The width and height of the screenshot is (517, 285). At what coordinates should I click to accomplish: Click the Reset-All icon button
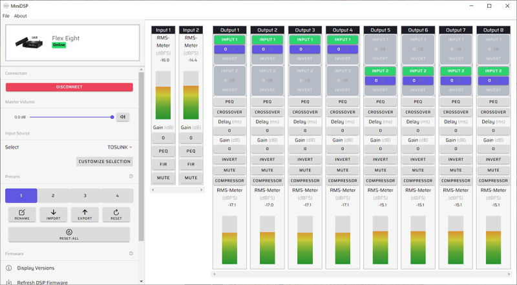69,232
